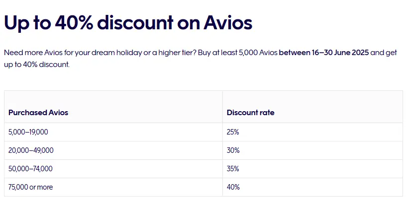Click the word 'Avios' in the main heading
The height and width of the screenshot is (205, 410).
click(228, 22)
